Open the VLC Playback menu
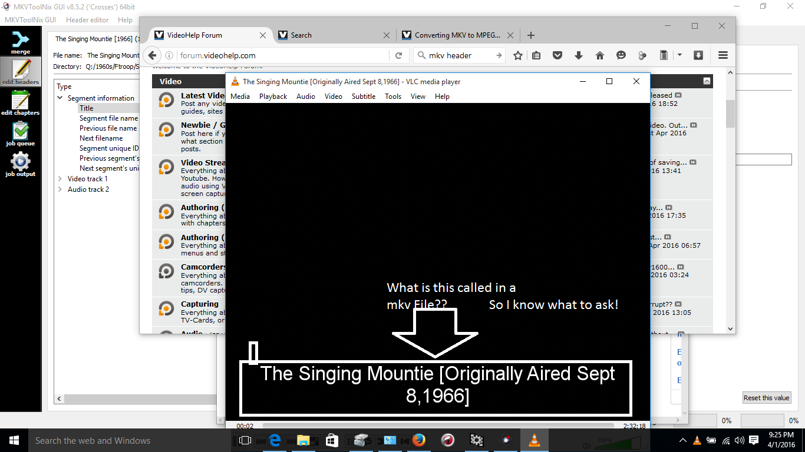Image resolution: width=805 pixels, height=452 pixels. coord(273,97)
